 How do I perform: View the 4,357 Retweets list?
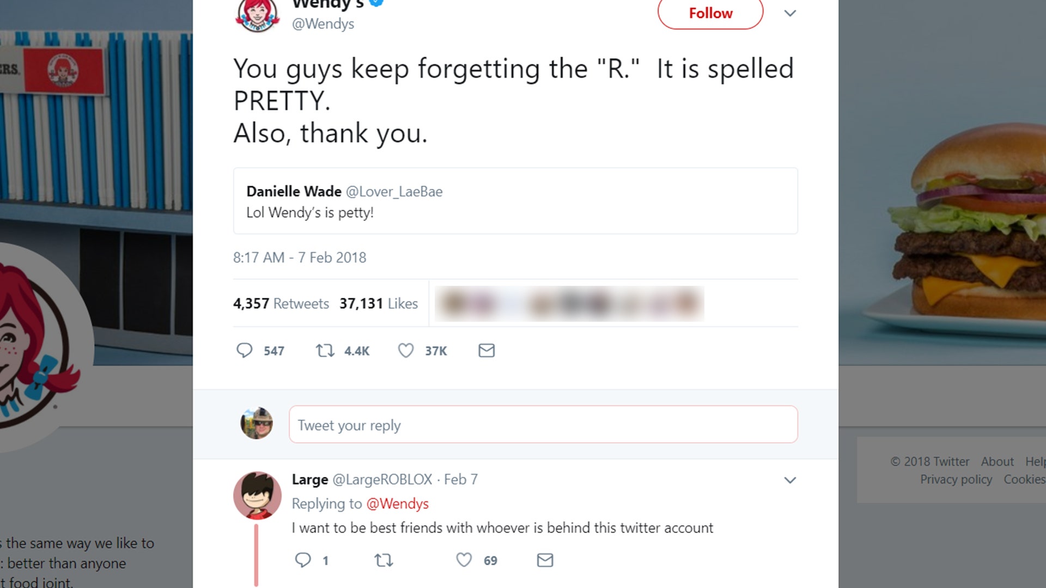(x=281, y=304)
